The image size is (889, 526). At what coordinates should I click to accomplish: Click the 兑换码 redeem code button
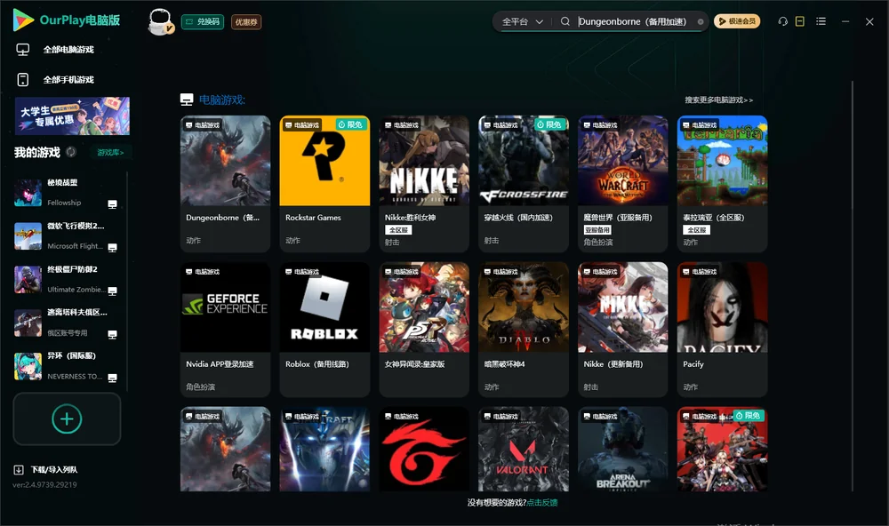click(203, 22)
